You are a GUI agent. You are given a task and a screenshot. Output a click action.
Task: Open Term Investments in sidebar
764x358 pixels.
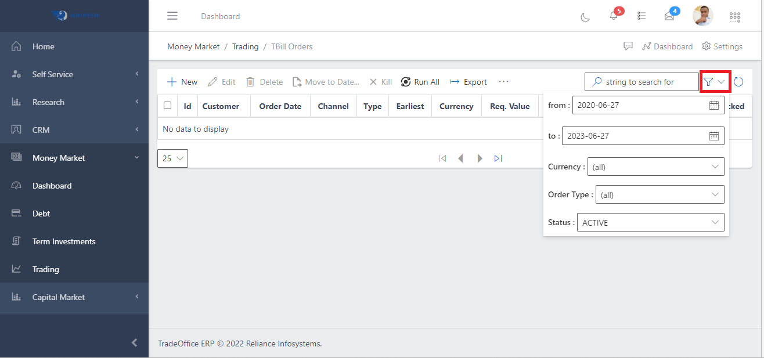click(x=64, y=241)
